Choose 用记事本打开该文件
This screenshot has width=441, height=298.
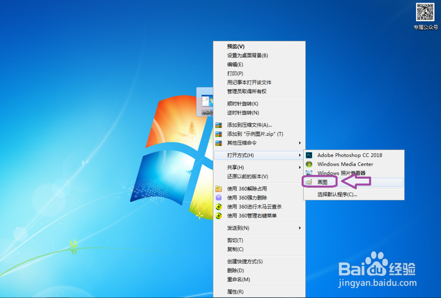pos(259,82)
